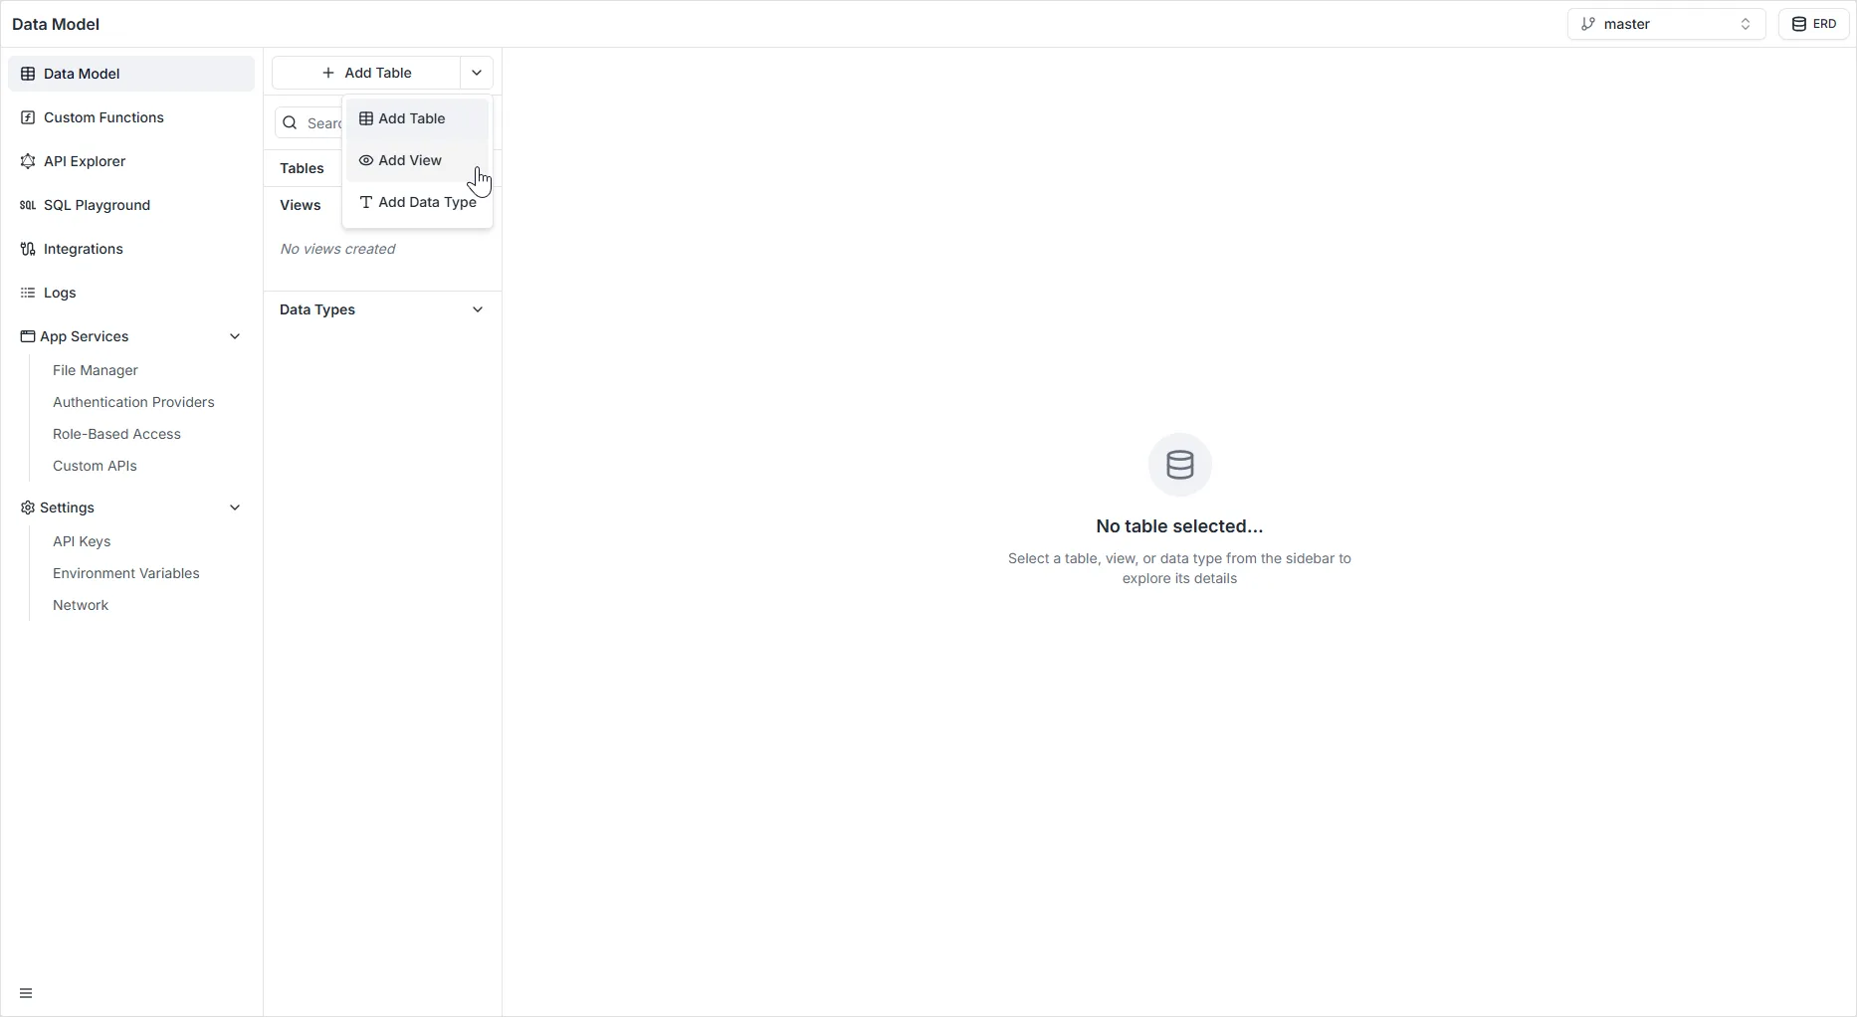
Task: Click the Logs list icon
Action: click(x=28, y=293)
